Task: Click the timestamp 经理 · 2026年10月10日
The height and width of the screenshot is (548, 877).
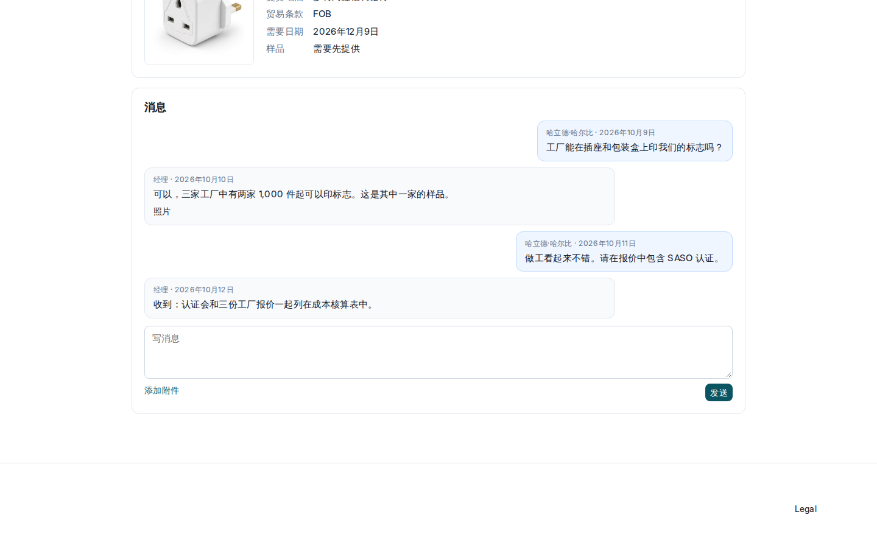Action: click(194, 180)
